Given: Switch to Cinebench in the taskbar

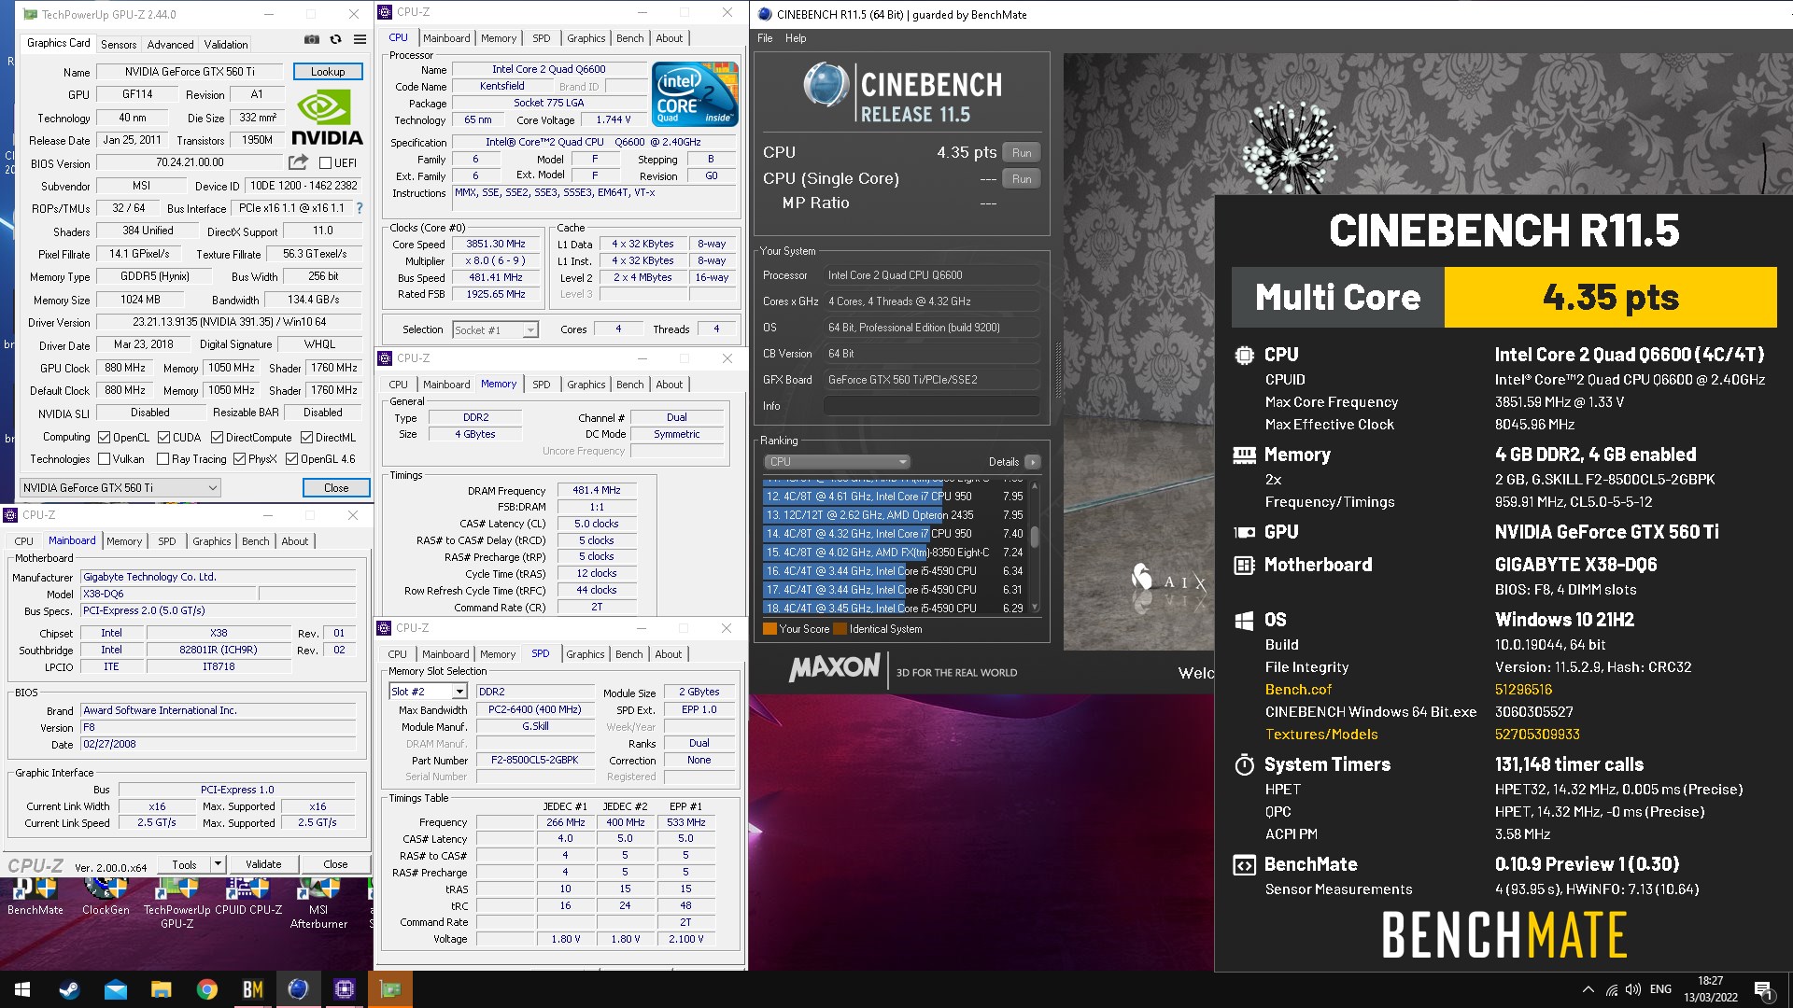Looking at the screenshot, I should (298, 989).
